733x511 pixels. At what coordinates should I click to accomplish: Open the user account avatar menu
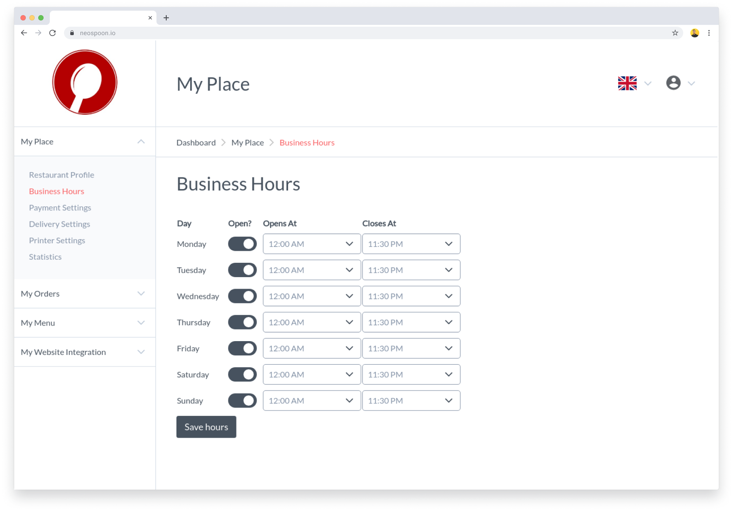[x=673, y=83]
